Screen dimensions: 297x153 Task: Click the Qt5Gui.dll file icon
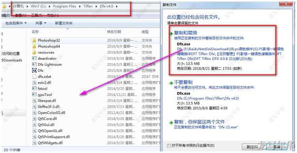(34, 125)
